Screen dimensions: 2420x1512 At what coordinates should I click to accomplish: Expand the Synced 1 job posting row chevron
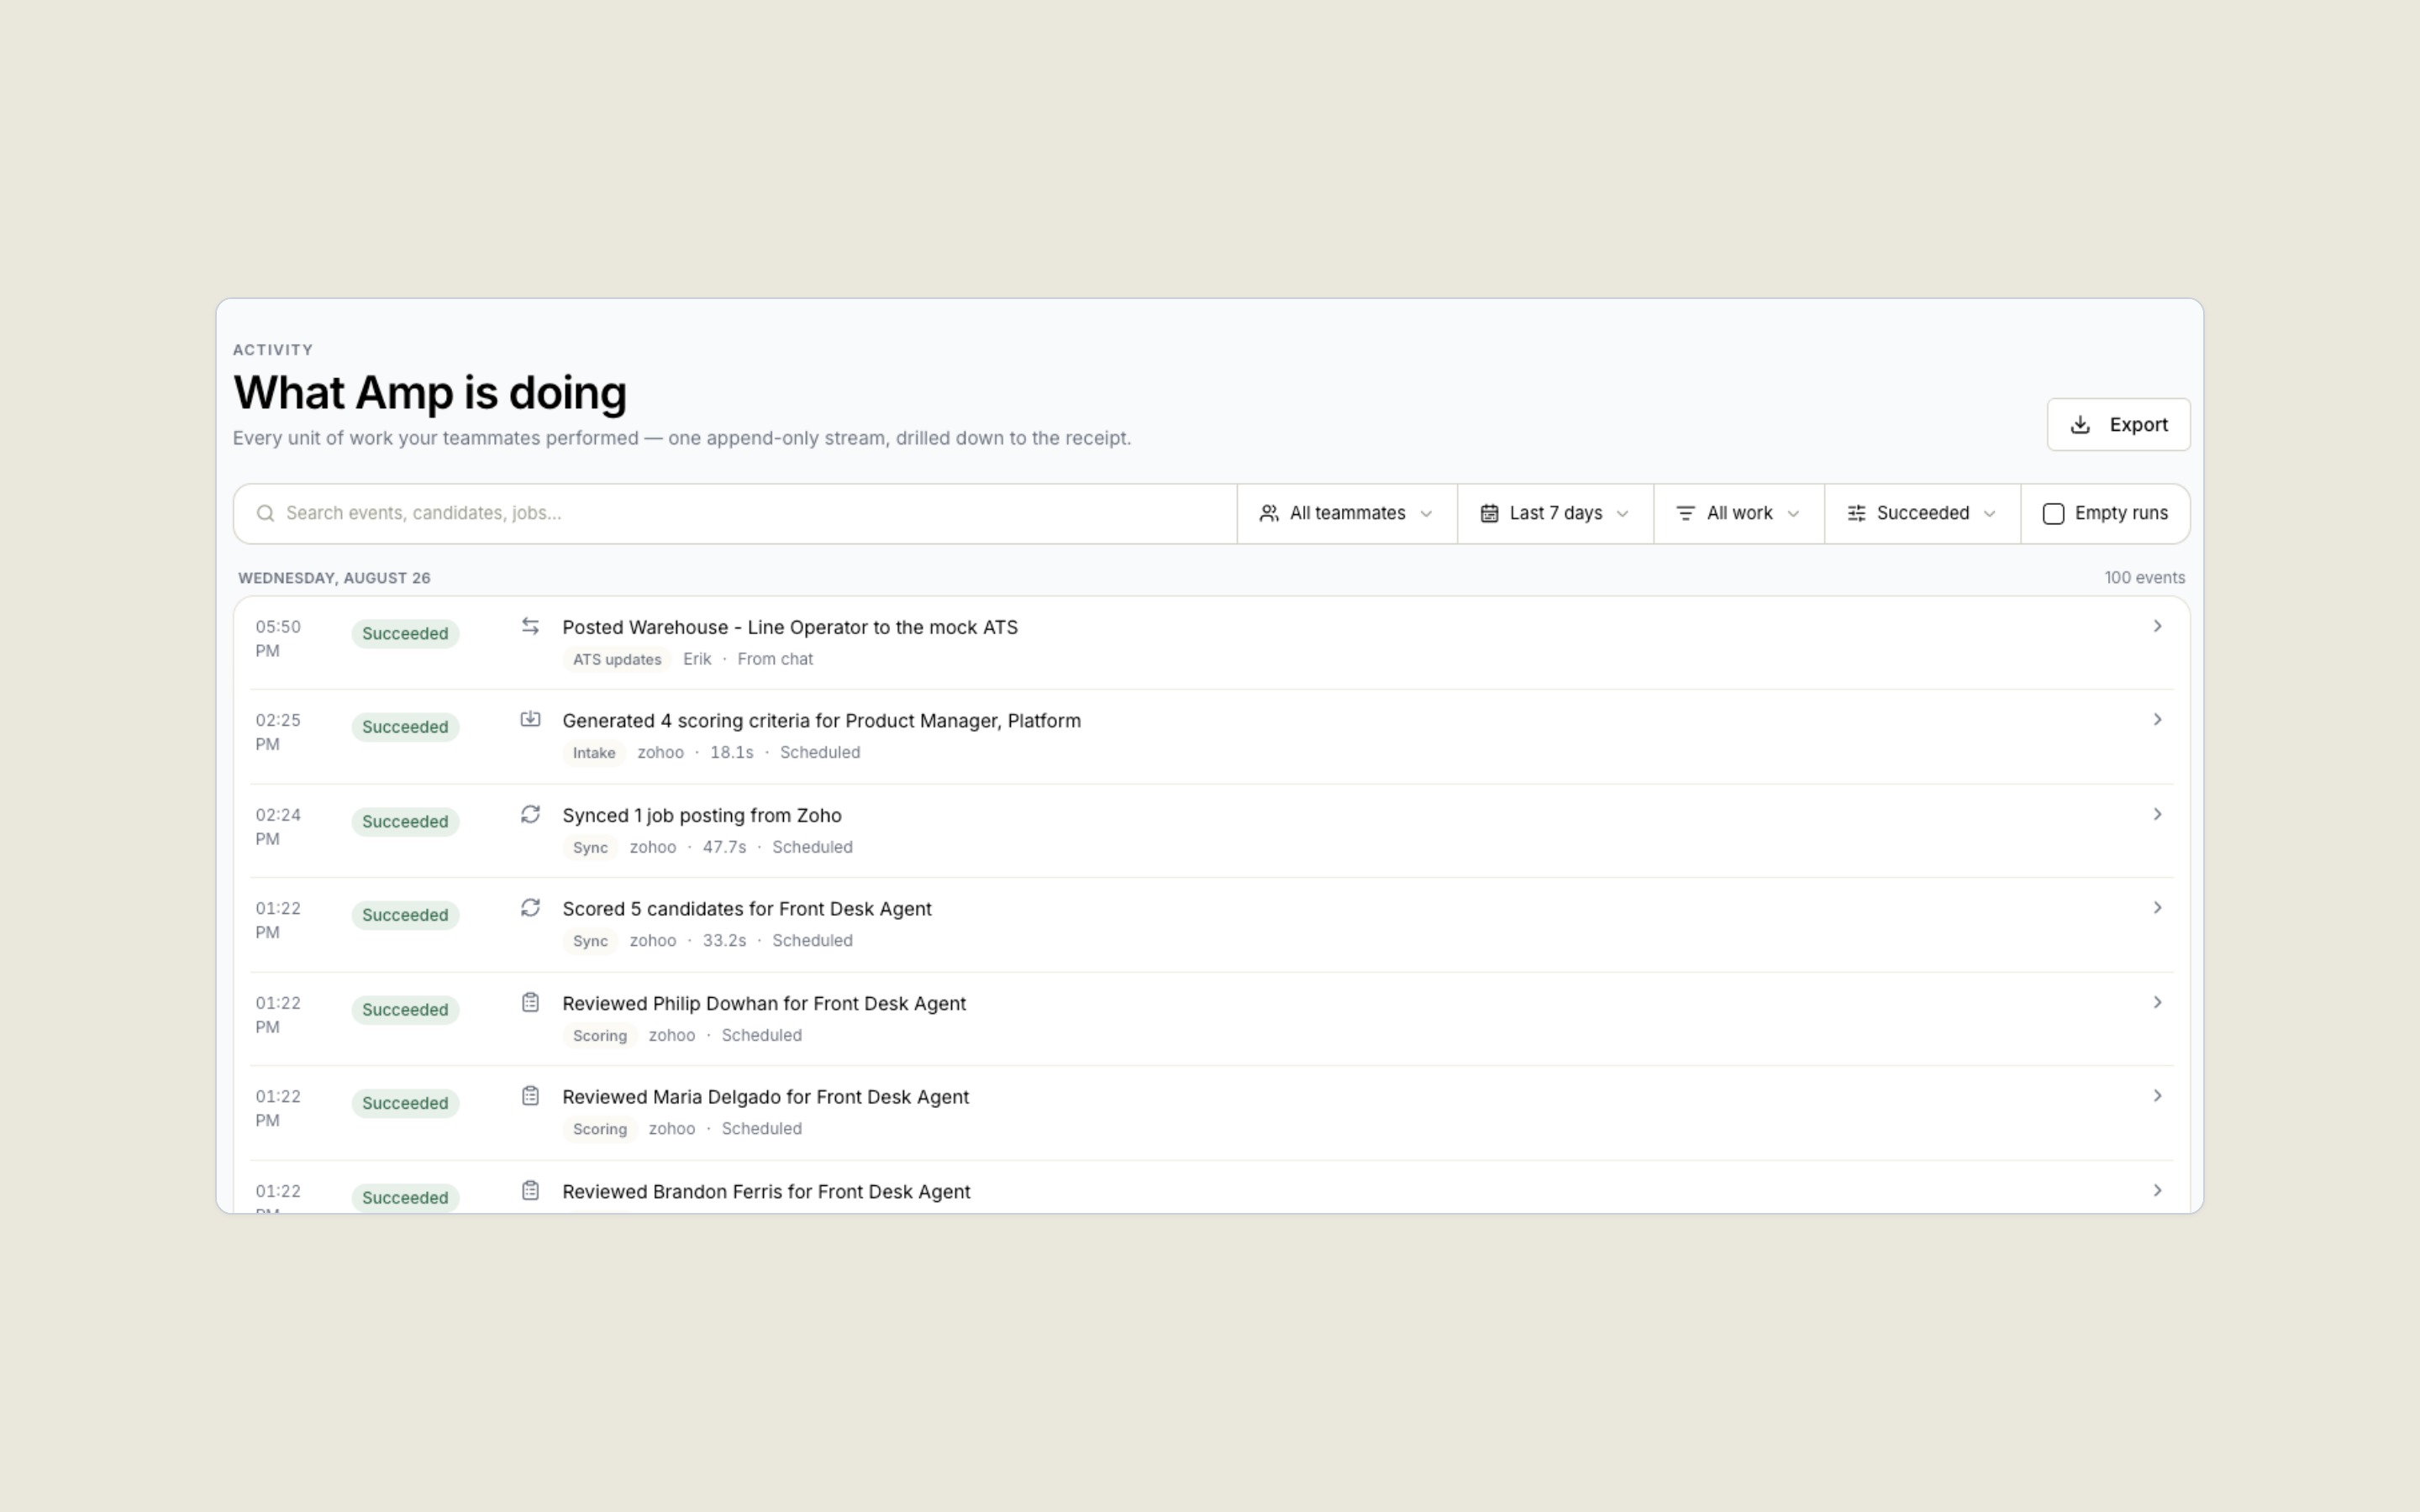click(2157, 814)
